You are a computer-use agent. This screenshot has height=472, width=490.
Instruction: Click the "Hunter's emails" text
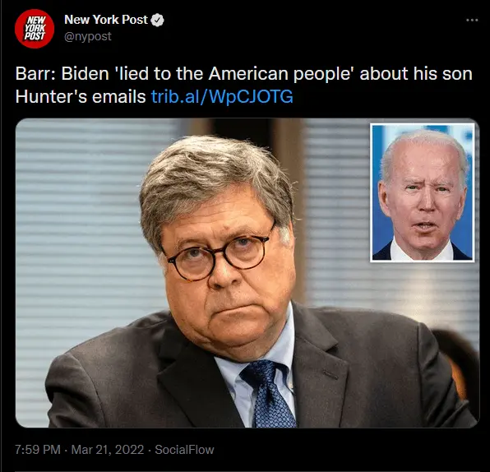[x=81, y=96]
